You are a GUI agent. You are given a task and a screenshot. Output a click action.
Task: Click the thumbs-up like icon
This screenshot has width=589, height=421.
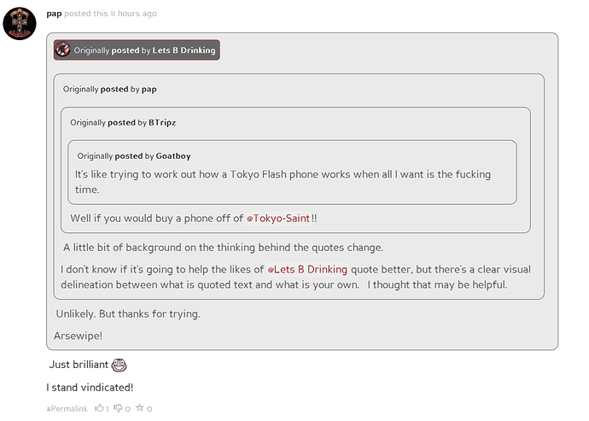(x=99, y=409)
